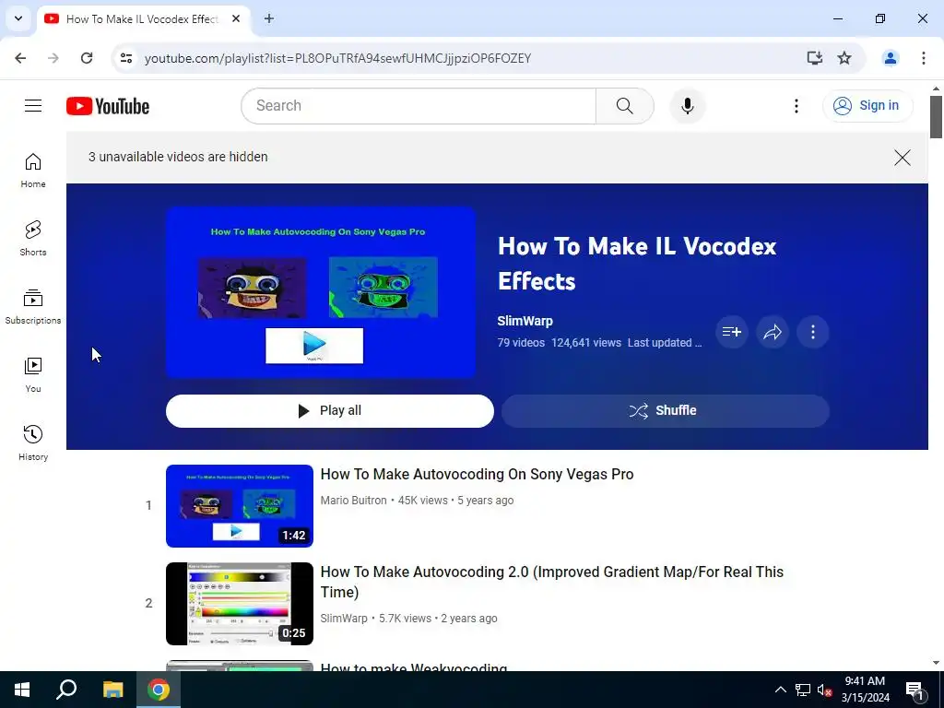
Task: Open How To Make Autovocoding 2.0 video title
Action: coord(551,582)
